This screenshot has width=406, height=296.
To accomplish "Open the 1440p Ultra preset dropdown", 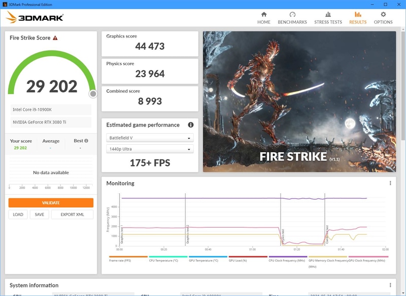I will (x=150, y=149).
